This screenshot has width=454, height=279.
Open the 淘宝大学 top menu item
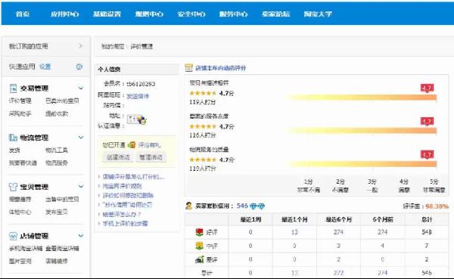[318, 14]
